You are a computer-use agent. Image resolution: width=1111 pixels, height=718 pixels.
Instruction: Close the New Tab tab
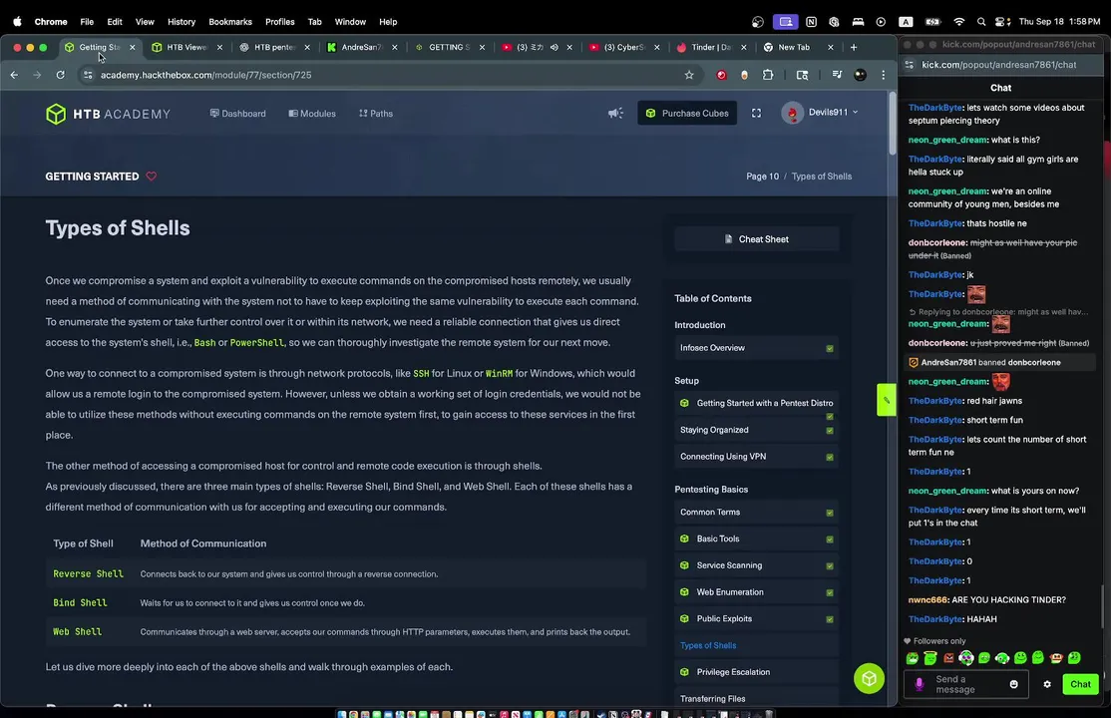point(831,48)
